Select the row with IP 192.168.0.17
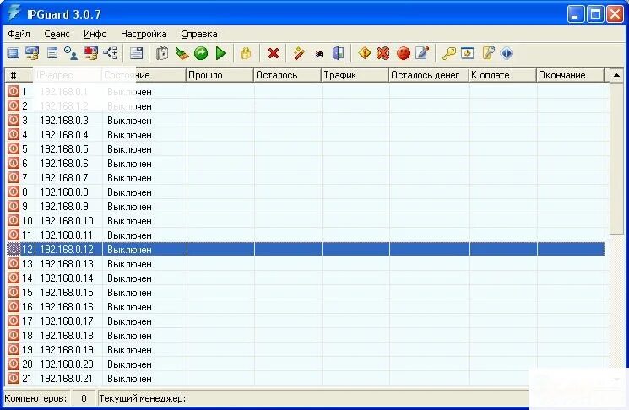The image size is (629, 410). [305, 321]
